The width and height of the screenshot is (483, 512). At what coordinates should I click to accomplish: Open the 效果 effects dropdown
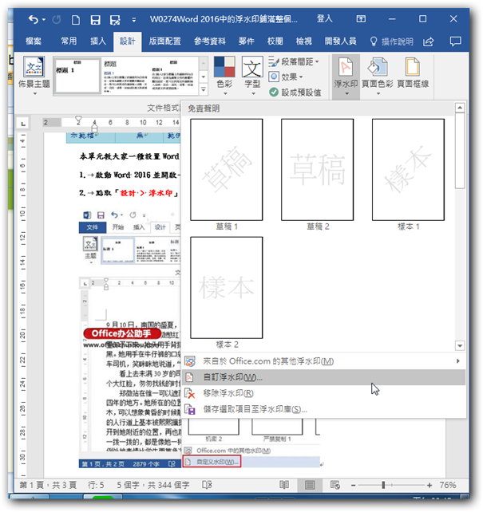286,77
